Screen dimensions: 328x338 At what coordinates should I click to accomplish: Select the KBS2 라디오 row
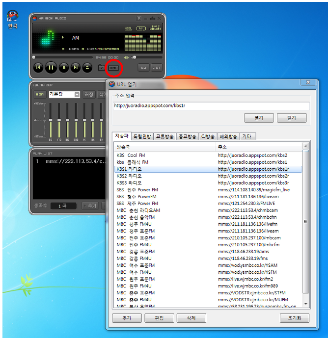tap(208, 176)
